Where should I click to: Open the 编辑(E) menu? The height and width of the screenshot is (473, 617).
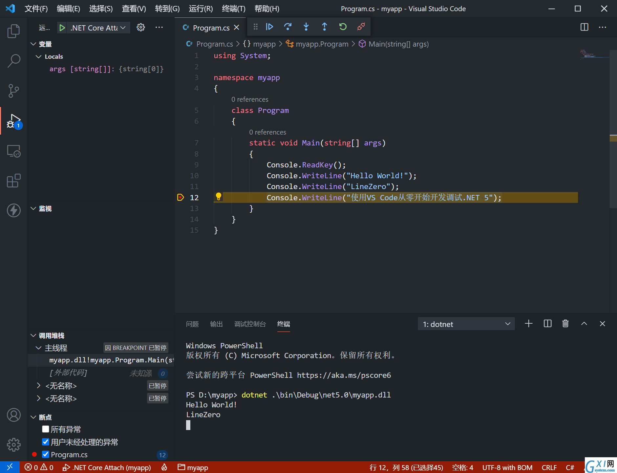[68, 9]
